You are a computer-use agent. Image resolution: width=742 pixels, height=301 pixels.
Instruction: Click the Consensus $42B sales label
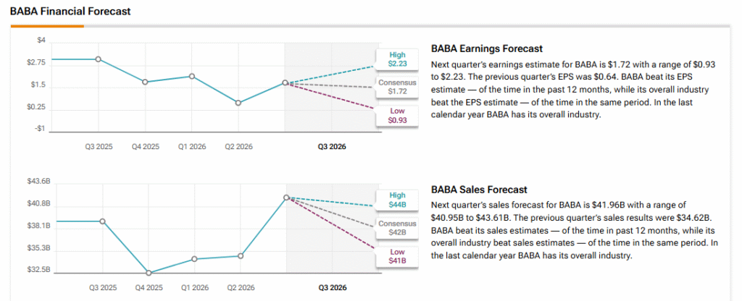click(396, 228)
